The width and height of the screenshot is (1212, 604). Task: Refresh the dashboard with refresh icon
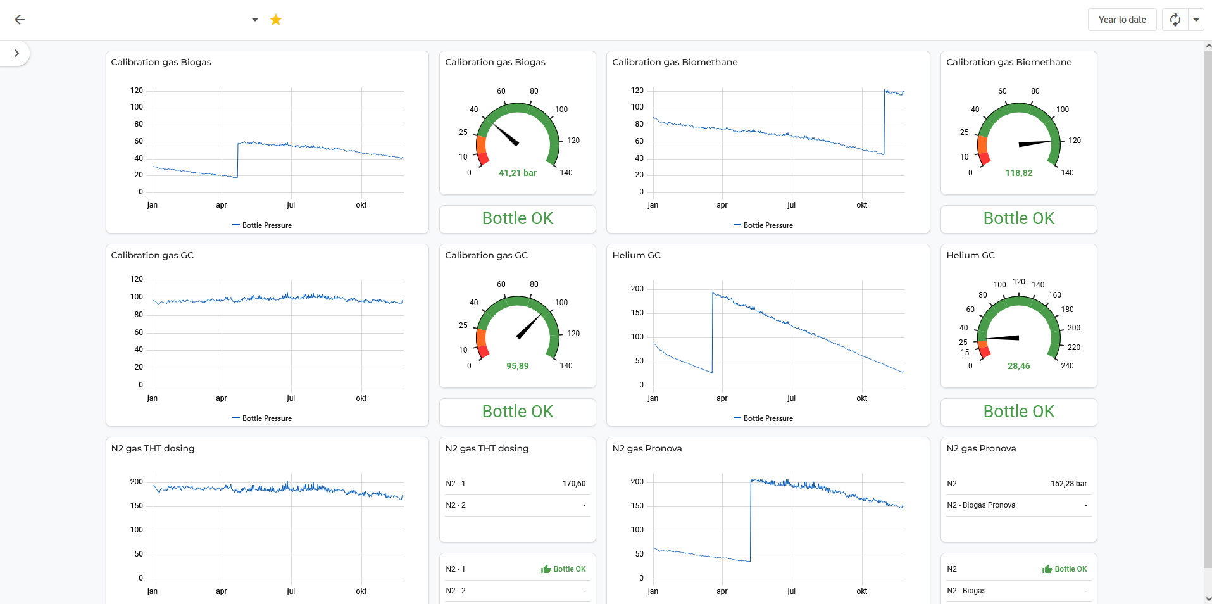click(1175, 20)
